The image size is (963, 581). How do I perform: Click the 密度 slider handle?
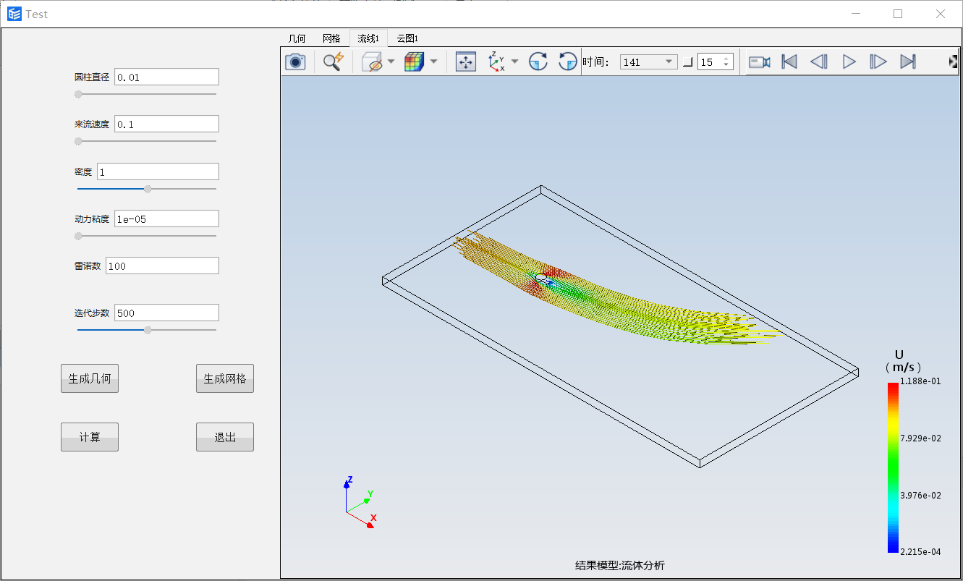click(148, 189)
